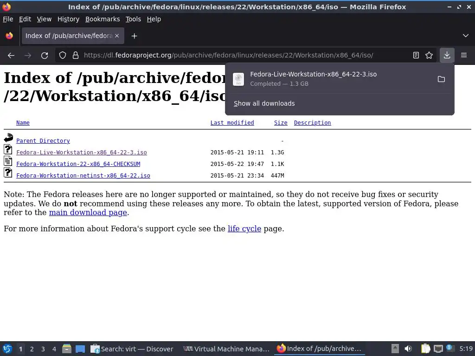Open the volume control in tray
Screen dimensions: 475x356
[408, 349]
